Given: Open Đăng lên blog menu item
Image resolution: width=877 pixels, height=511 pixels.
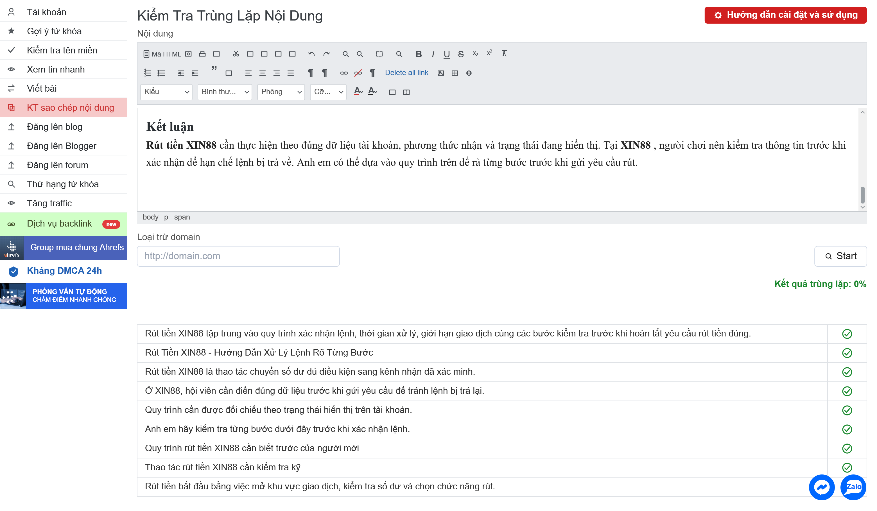Looking at the screenshot, I should pyautogui.click(x=63, y=127).
